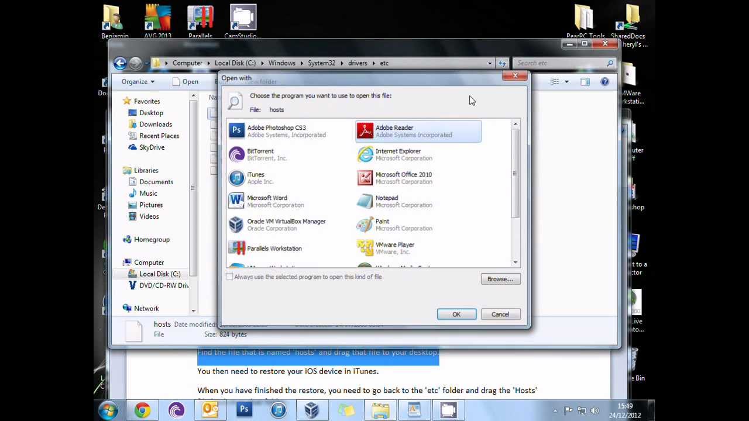Viewport: 749px width, 421px height.
Task: Click the Search etc field
Action: (x=565, y=63)
